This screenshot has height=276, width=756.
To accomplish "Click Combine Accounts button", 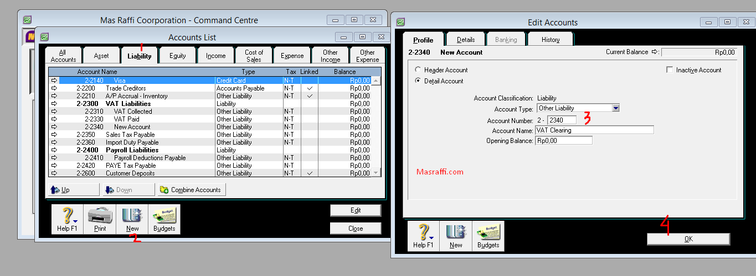I will point(192,190).
